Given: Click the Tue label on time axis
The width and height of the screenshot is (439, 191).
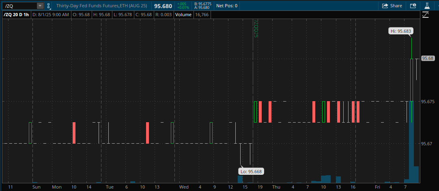Looking at the screenshot, I should [110, 187].
